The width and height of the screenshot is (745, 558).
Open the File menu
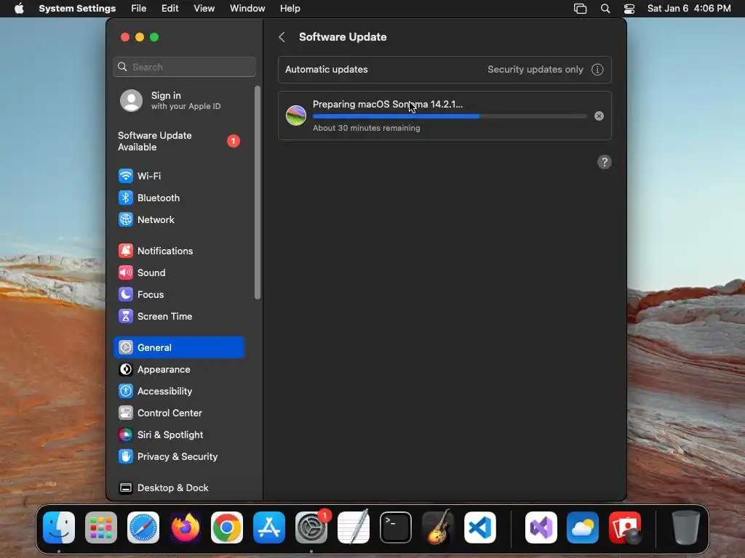click(x=139, y=9)
